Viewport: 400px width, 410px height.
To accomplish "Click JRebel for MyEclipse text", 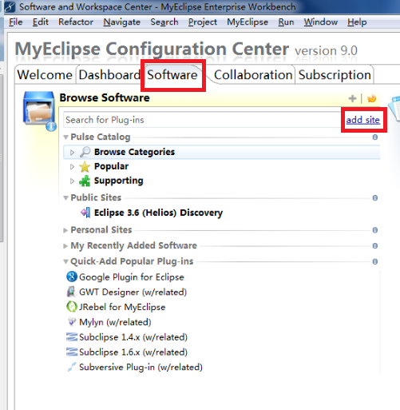I will (x=122, y=307).
